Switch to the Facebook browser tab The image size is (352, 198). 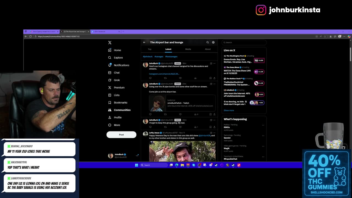click(106, 32)
